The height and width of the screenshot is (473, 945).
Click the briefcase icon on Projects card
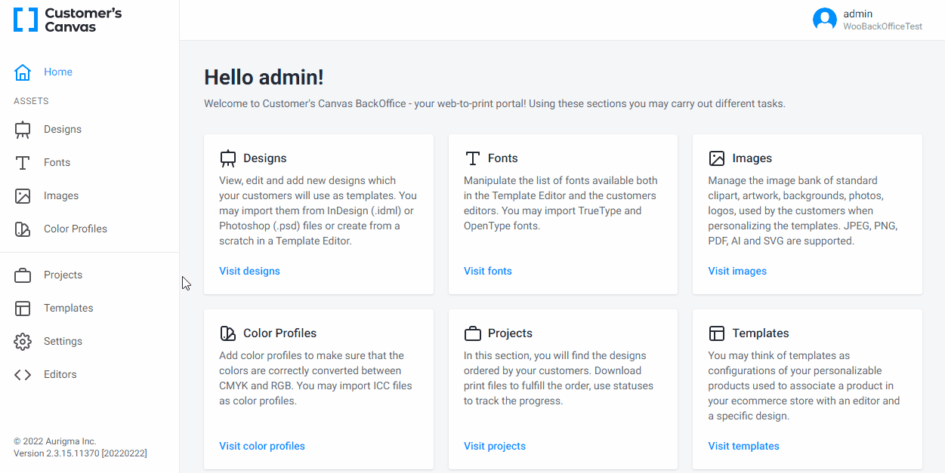[473, 333]
